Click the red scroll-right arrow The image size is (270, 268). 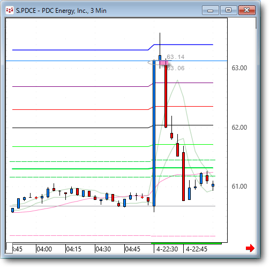[250, 248]
